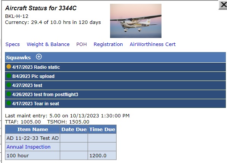Select the 100 hour maintenance row

pyautogui.click(x=61, y=155)
